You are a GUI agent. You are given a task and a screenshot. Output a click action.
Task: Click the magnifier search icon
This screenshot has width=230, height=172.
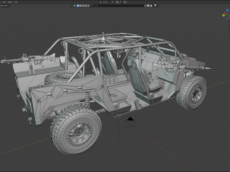(x=92, y=6)
